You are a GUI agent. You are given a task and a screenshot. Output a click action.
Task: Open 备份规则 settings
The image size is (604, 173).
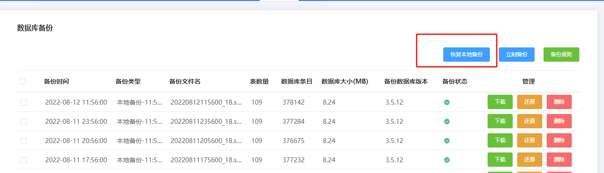click(561, 55)
